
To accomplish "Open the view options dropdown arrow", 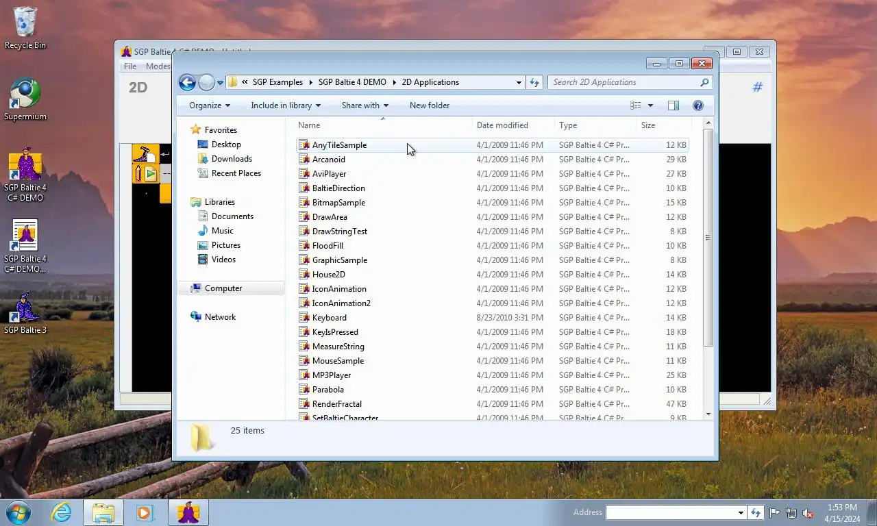I will [650, 105].
